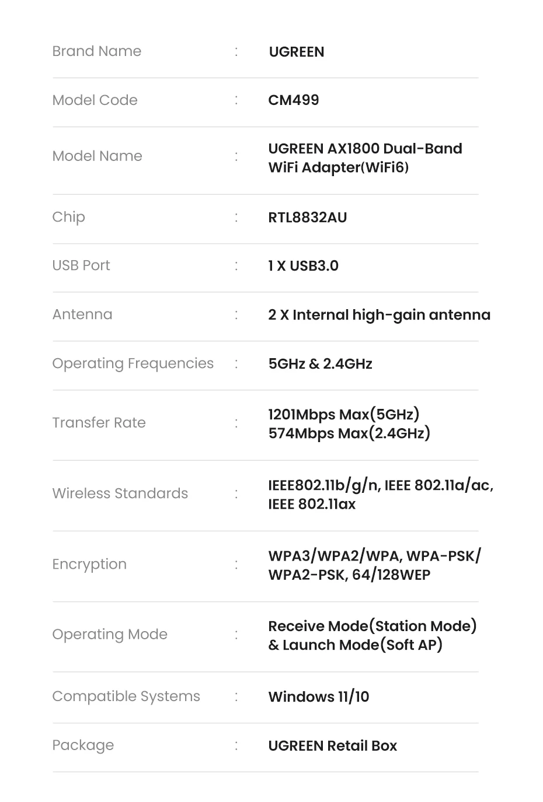This screenshot has height=802, width=543.
Task: Click the Chip label
Action: tap(69, 217)
